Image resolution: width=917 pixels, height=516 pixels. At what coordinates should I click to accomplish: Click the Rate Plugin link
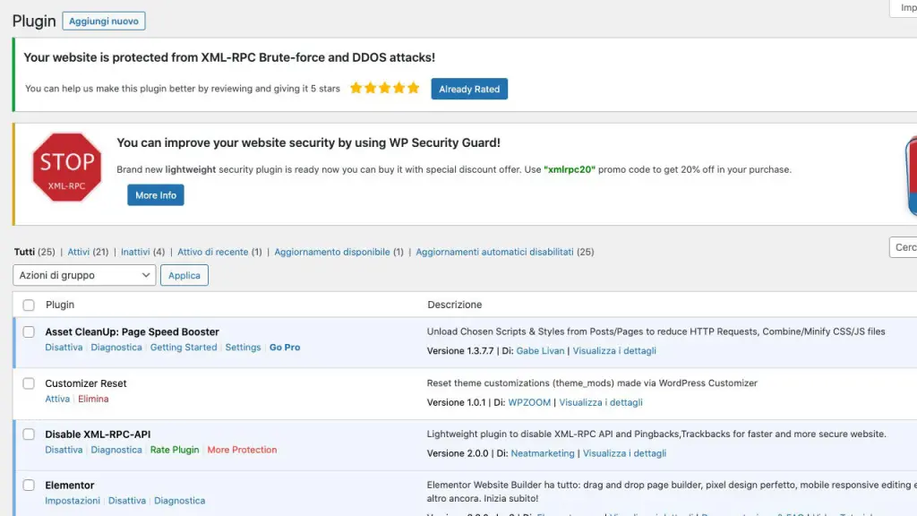pos(175,450)
